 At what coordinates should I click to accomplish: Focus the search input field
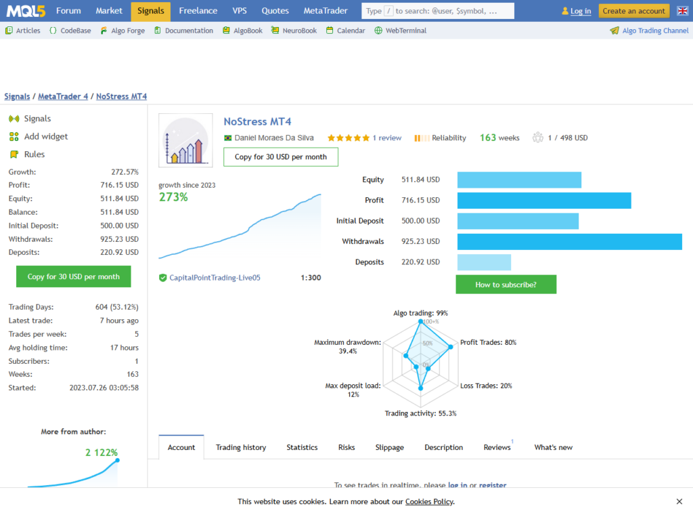438,11
